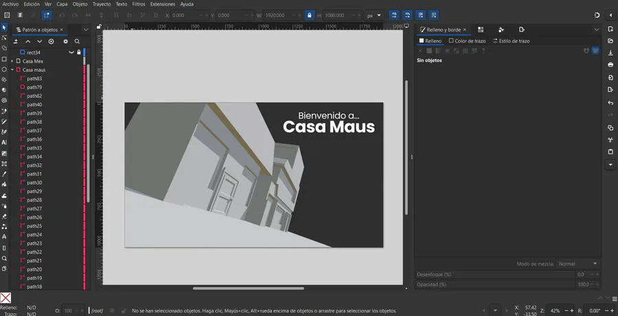Click the New document icon
Viewport: 618px width, 316px height.
[x=610, y=29]
